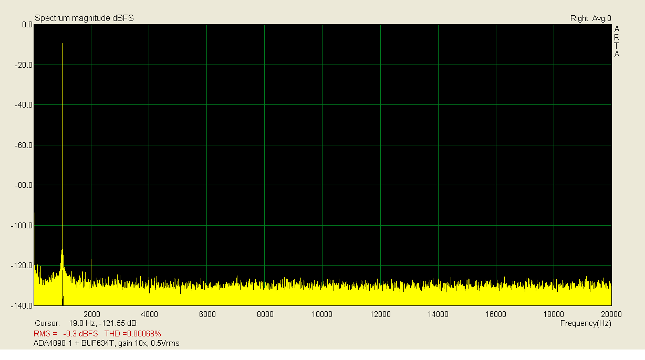Image resolution: width=645 pixels, height=360 pixels.
Task: Click the 8000 Hz x-axis label
Action: [265, 314]
